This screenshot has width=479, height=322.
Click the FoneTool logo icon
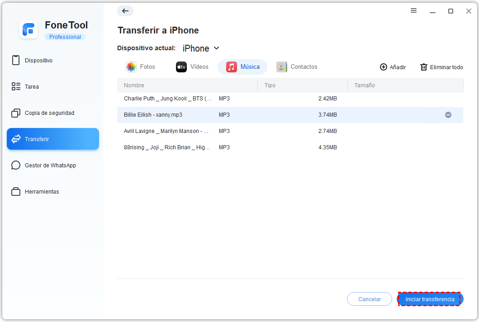pyautogui.click(x=28, y=30)
